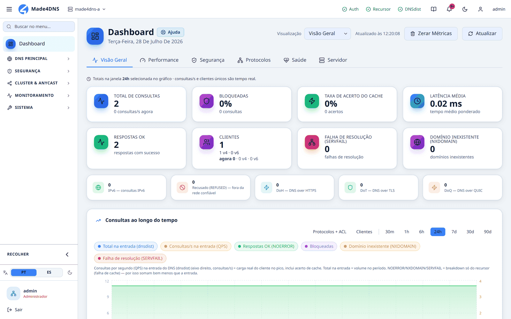The width and height of the screenshot is (511, 319).
Task: Toggle Consultas/s na entrada (QPS) series
Action: (x=196, y=246)
